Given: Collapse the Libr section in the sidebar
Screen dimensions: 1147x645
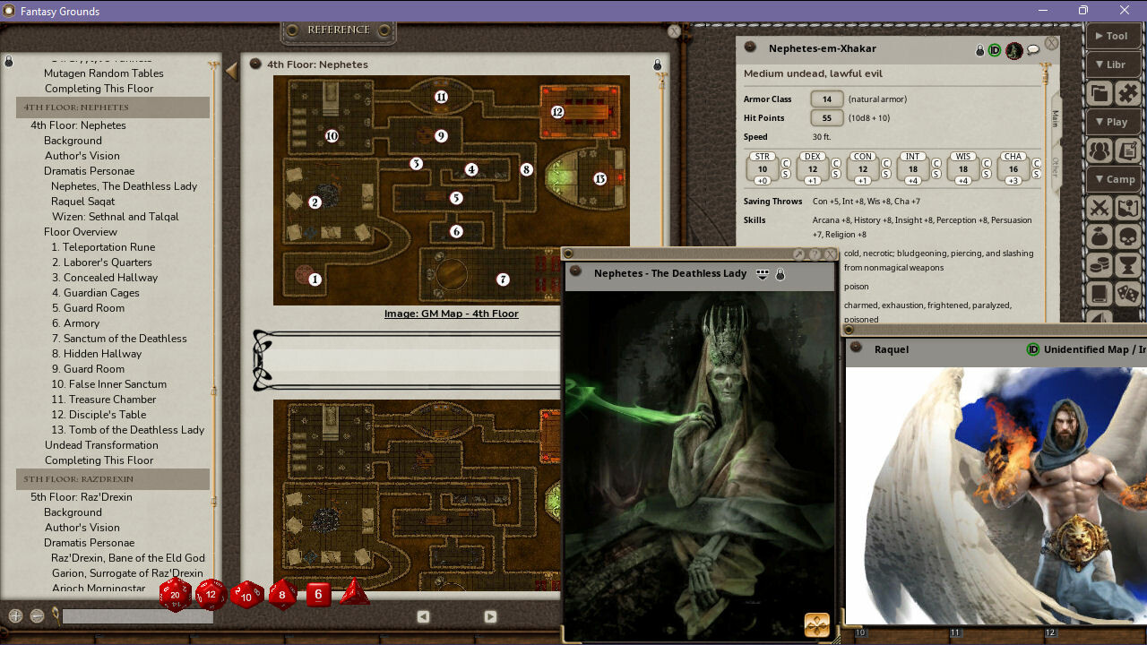Looking at the screenshot, I should point(1113,64).
